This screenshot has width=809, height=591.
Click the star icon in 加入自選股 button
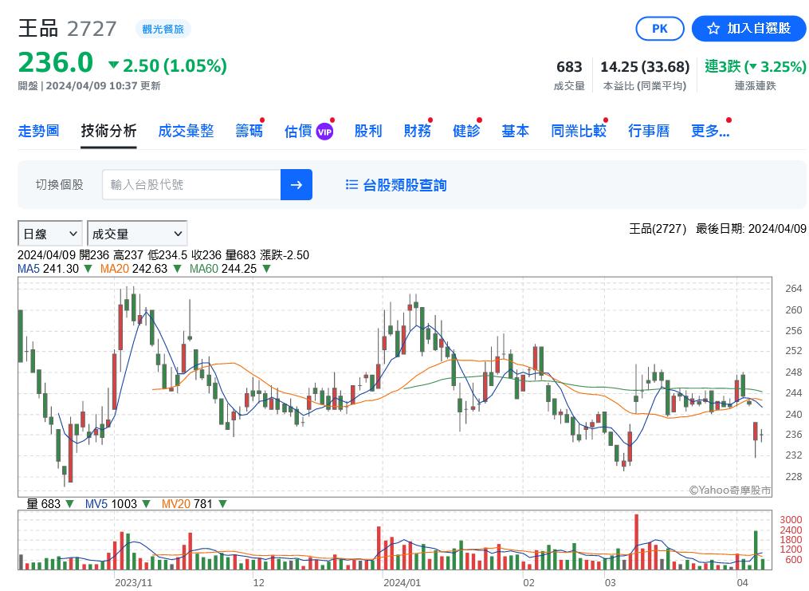pos(713,29)
